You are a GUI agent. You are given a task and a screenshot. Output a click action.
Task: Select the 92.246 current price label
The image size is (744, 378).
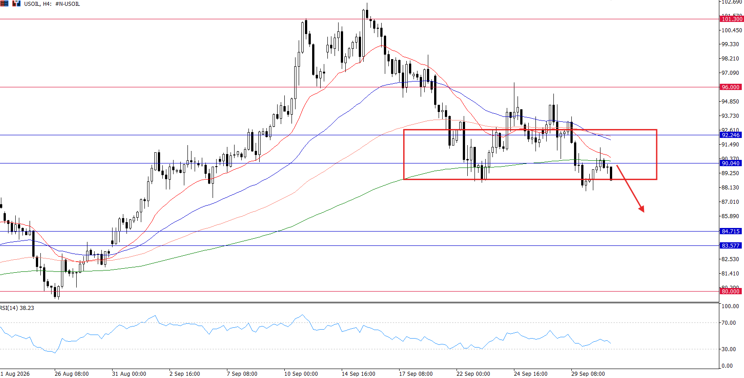[x=731, y=135]
